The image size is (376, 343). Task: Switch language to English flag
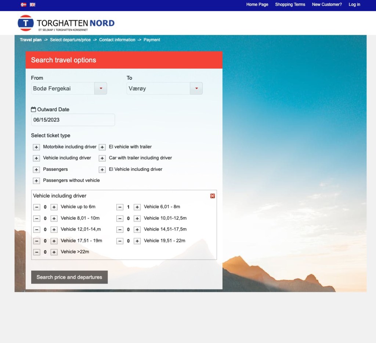pos(33,5)
